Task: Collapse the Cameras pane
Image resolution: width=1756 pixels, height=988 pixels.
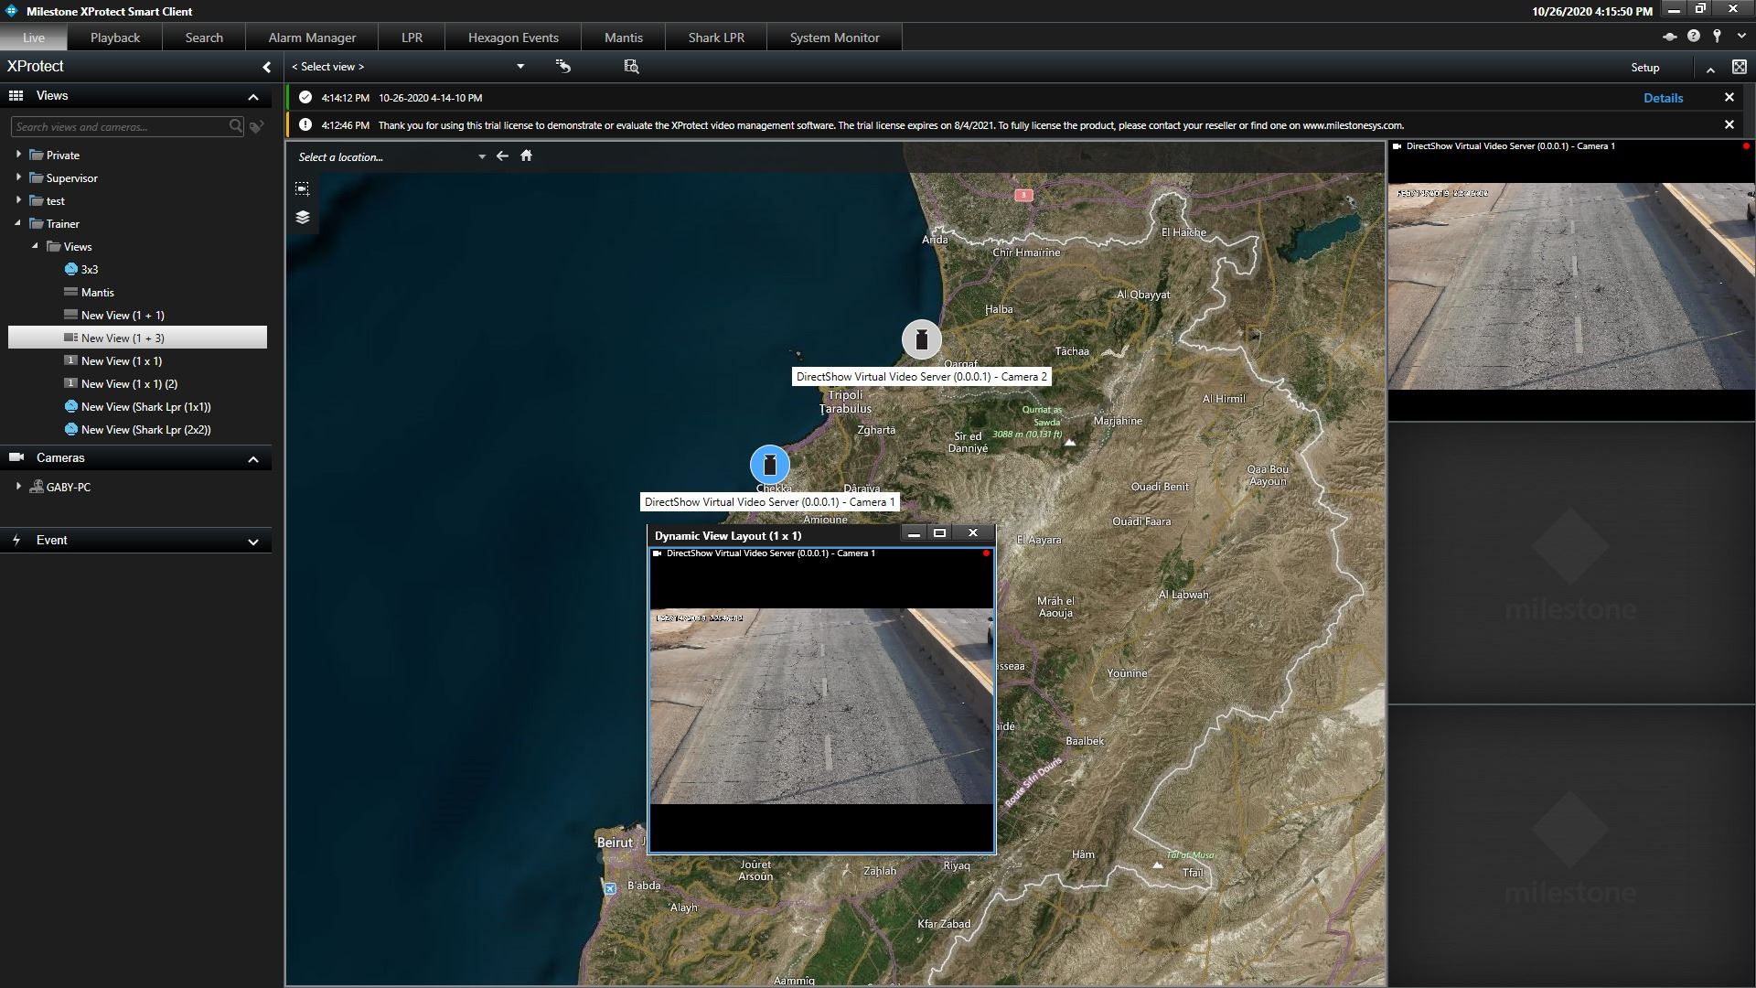Action: [253, 459]
